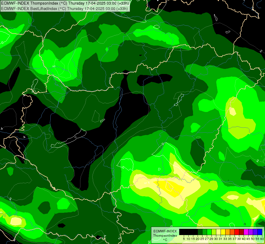
Task: Click the bright red 37–39 legend swatch
Action: click(x=237, y=232)
